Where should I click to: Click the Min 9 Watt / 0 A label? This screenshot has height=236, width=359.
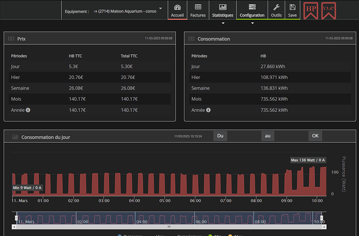click(27, 188)
